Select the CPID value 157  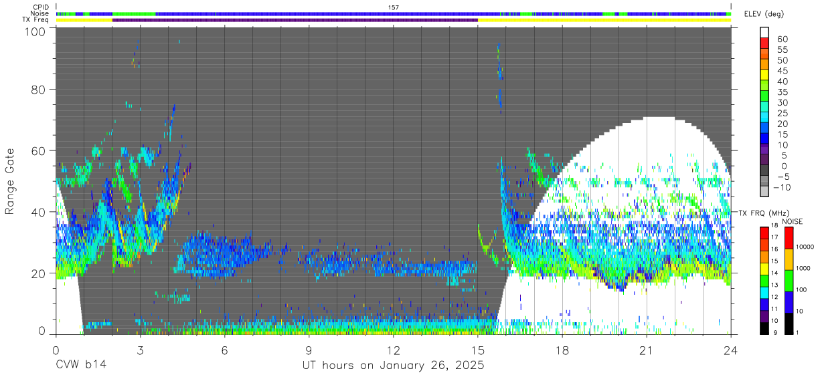pyautogui.click(x=393, y=7)
